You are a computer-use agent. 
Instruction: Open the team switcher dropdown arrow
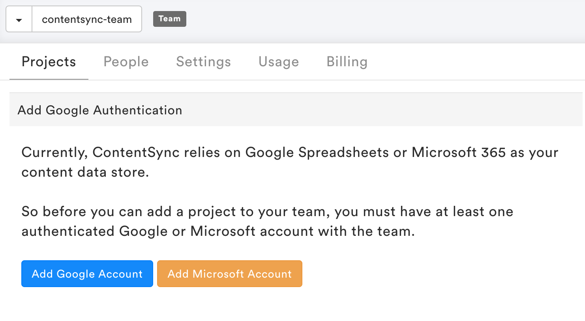point(19,19)
